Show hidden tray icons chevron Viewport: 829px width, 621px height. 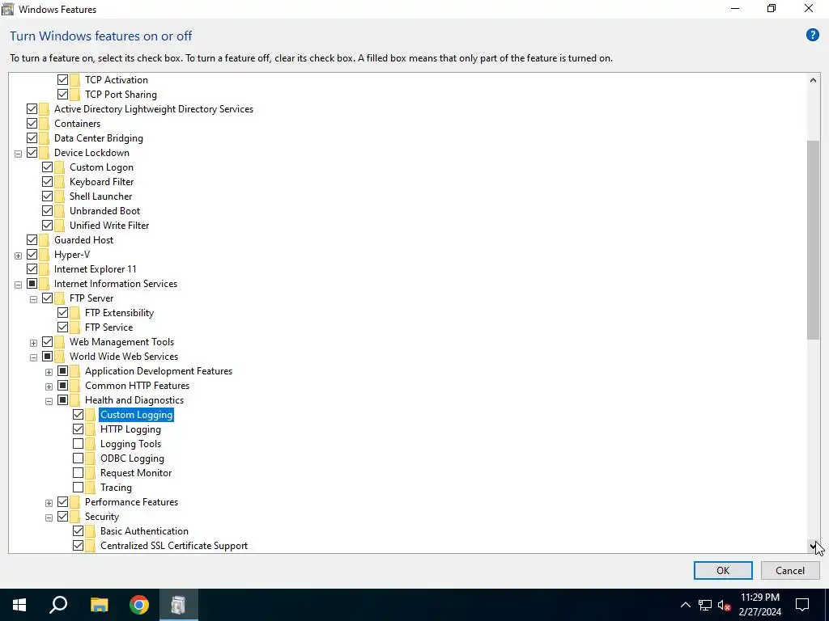[x=685, y=605]
